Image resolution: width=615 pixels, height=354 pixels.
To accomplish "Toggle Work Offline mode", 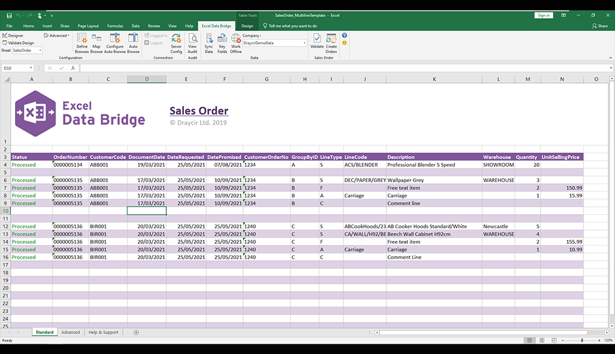I will click(236, 43).
